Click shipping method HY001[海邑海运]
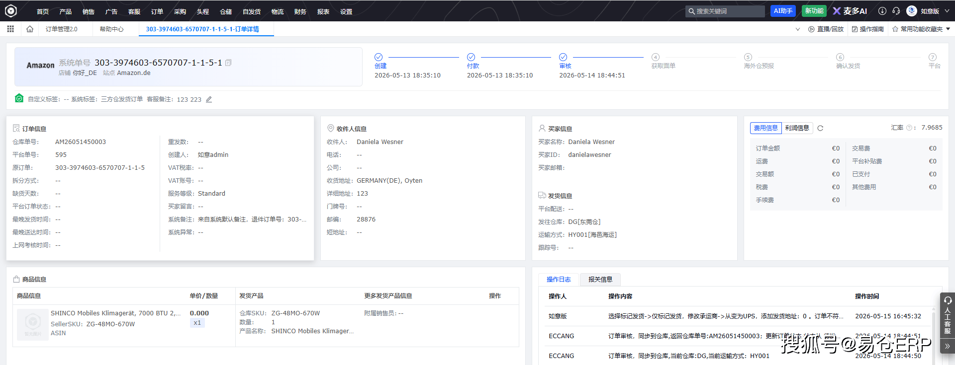This screenshot has height=365, width=955. point(592,235)
